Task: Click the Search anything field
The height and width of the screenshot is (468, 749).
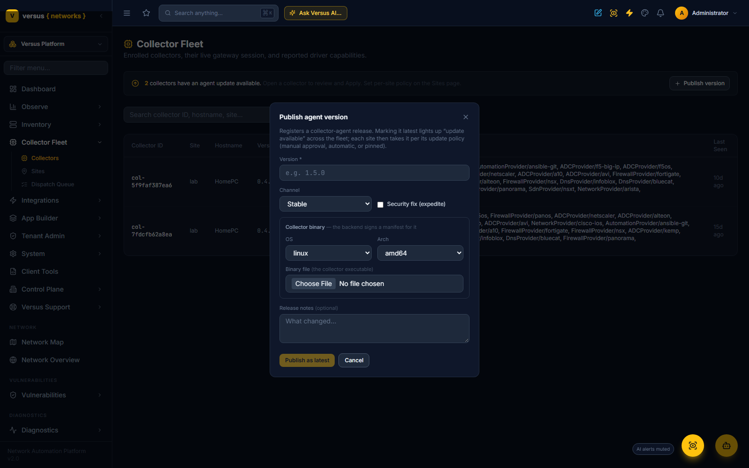Action: click(x=219, y=13)
